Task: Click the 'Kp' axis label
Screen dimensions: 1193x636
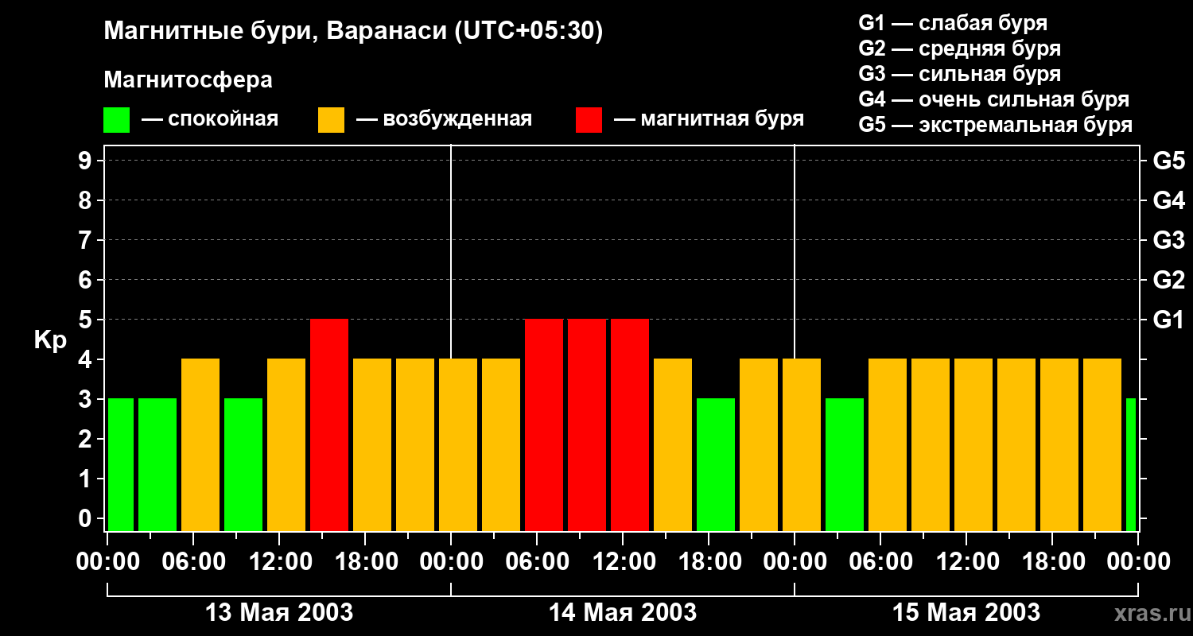Action: click(x=50, y=340)
